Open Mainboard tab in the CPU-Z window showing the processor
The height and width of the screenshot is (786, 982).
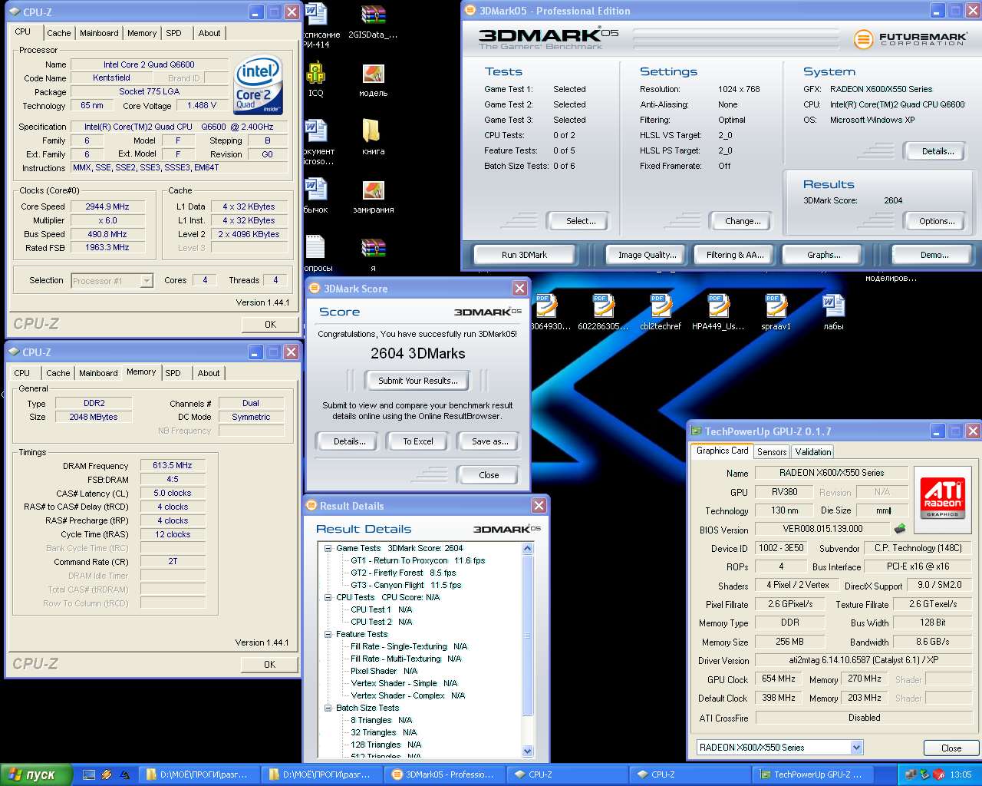[x=99, y=33]
